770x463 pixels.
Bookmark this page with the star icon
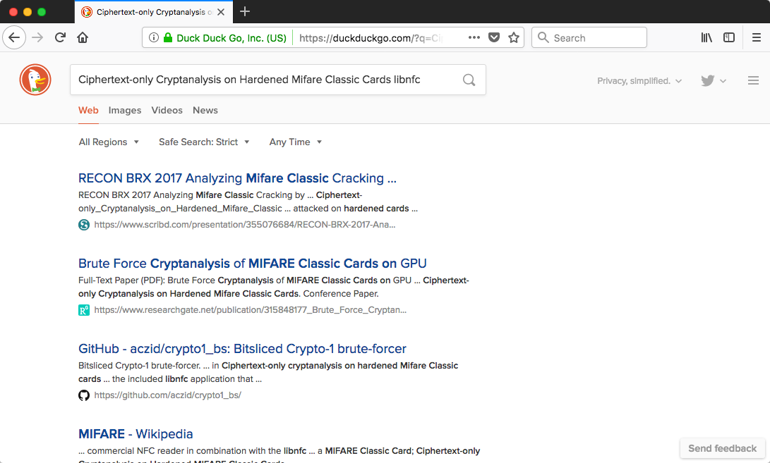[514, 38]
